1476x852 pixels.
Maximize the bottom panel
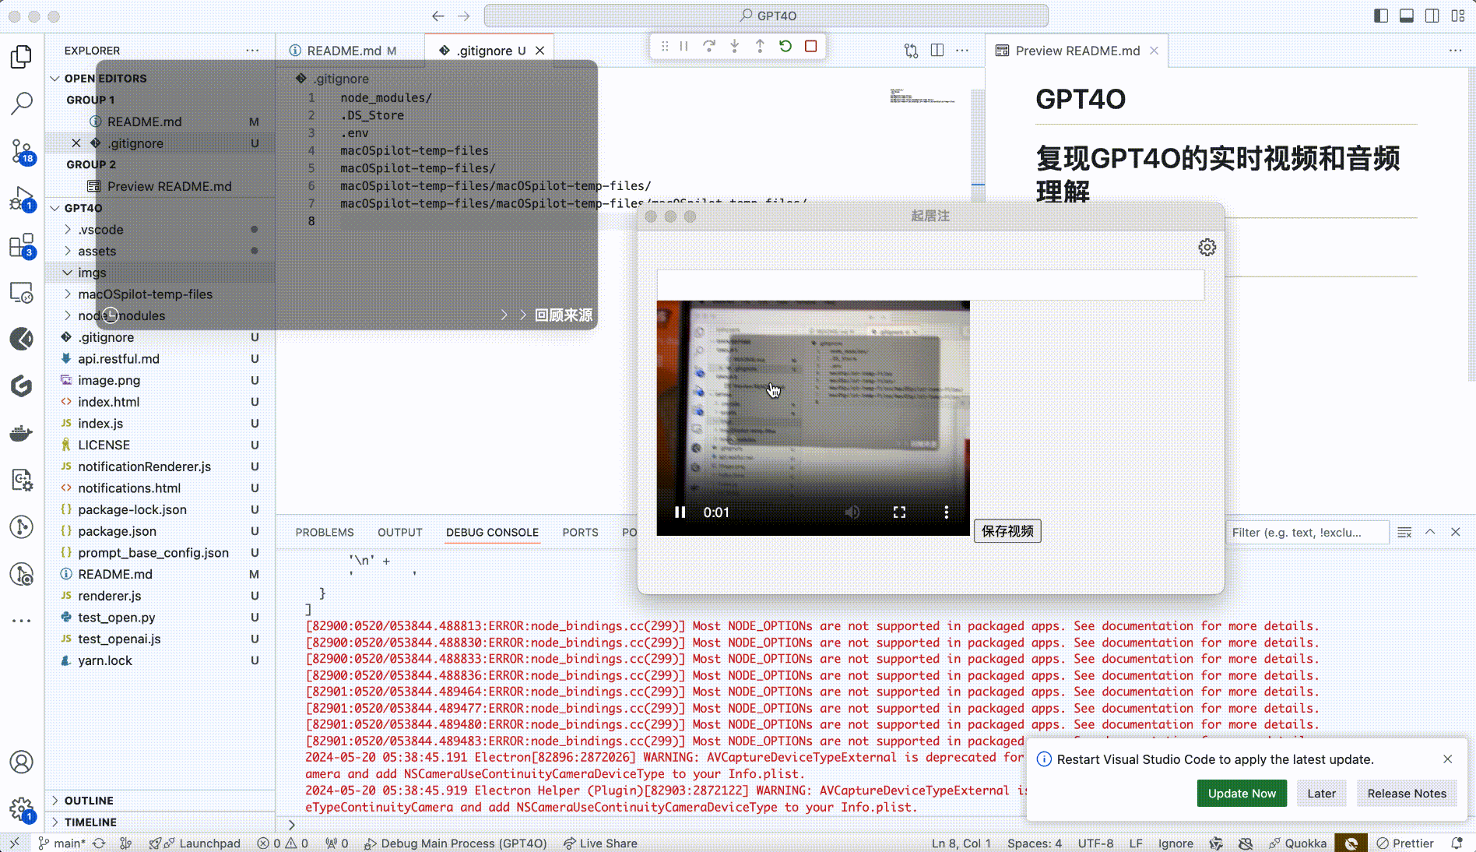click(1430, 533)
